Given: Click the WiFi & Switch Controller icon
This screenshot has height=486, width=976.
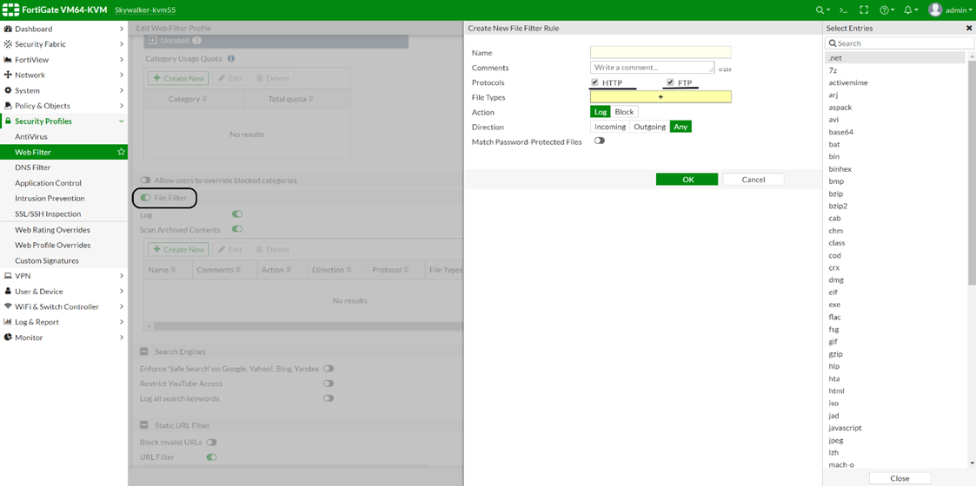Looking at the screenshot, I should click(8, 306).
